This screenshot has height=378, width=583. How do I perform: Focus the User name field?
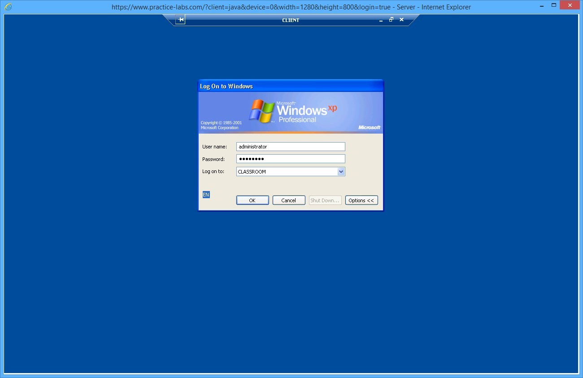pos(291,147)
